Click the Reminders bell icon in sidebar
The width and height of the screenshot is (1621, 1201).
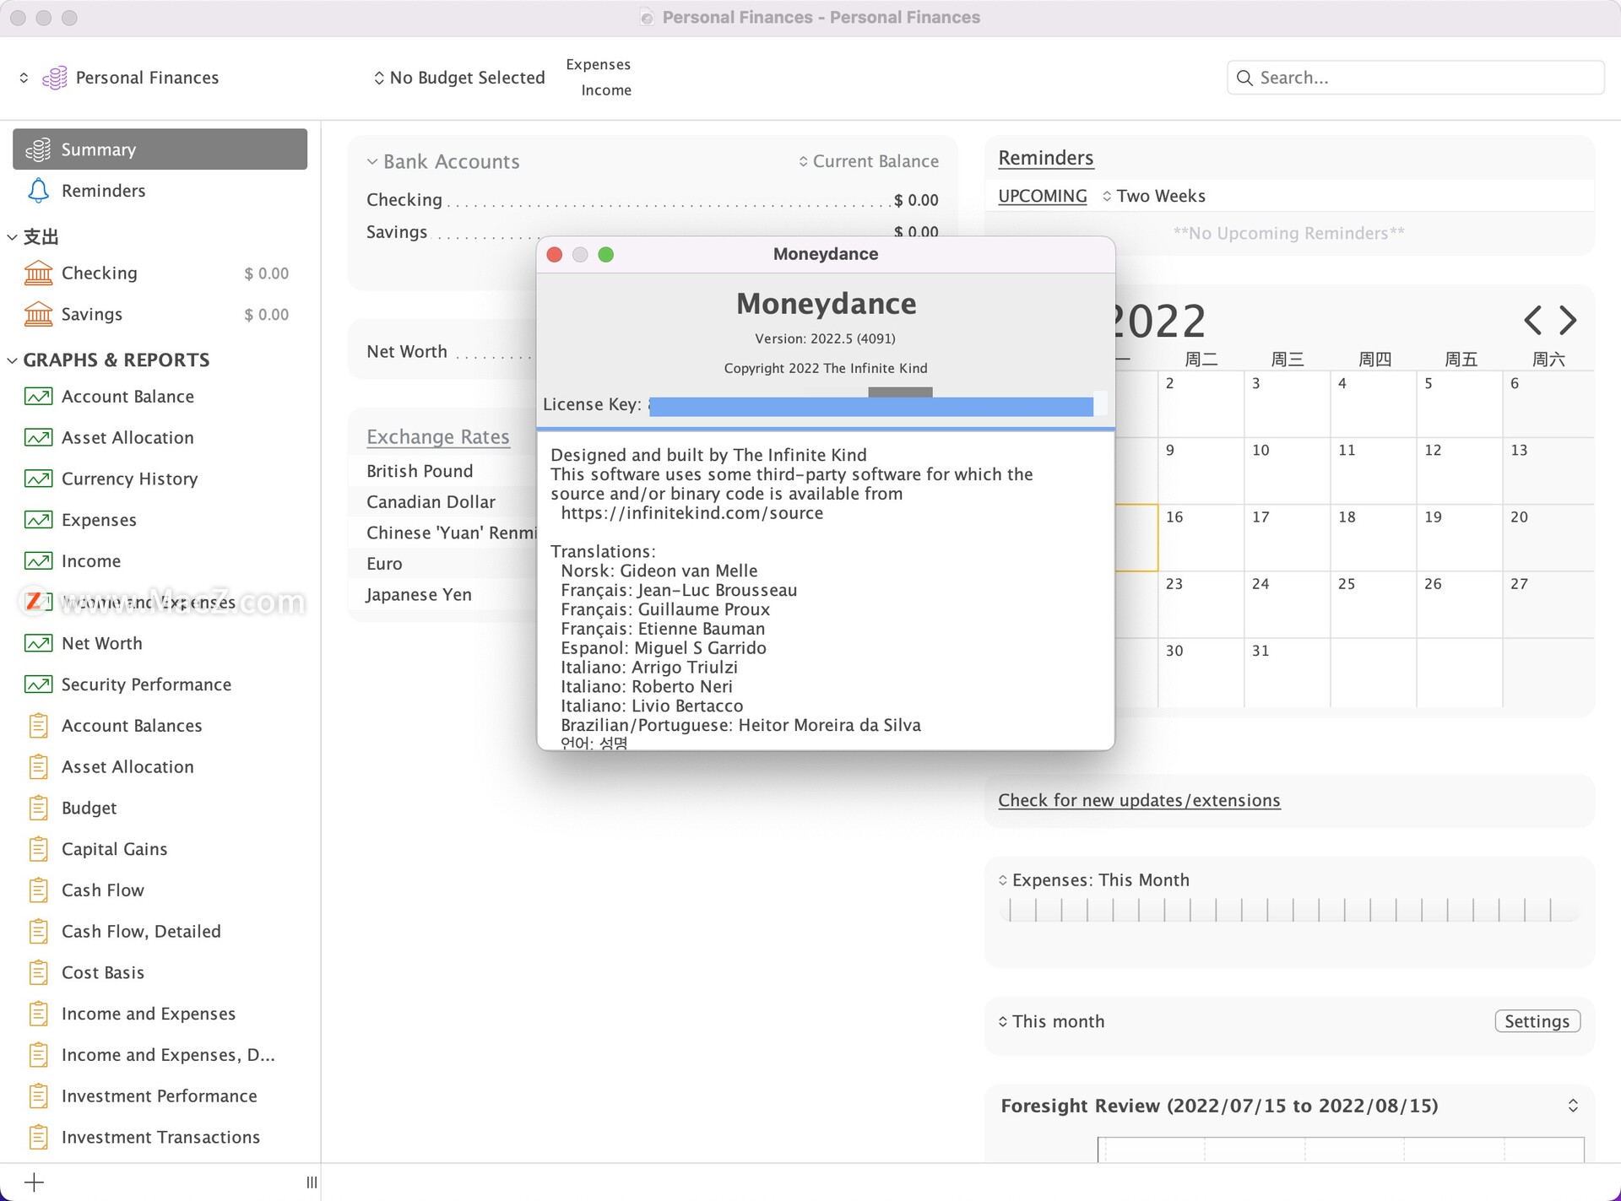(x=38, y=191)
